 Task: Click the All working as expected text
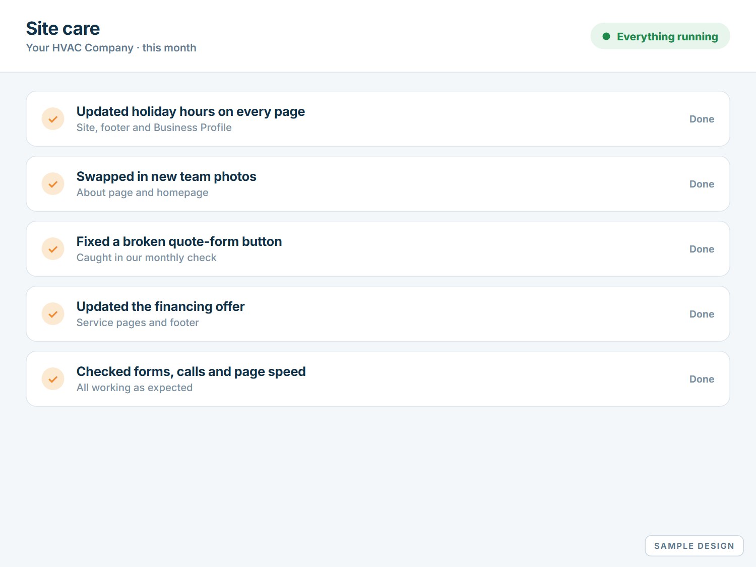pyautogui.click(x=135, y=388)
